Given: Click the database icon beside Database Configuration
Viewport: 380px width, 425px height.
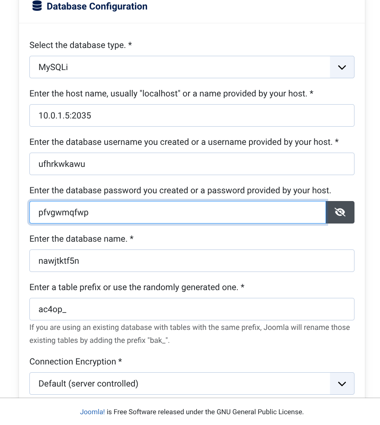Looking at the screenshot, I should 37,6.
